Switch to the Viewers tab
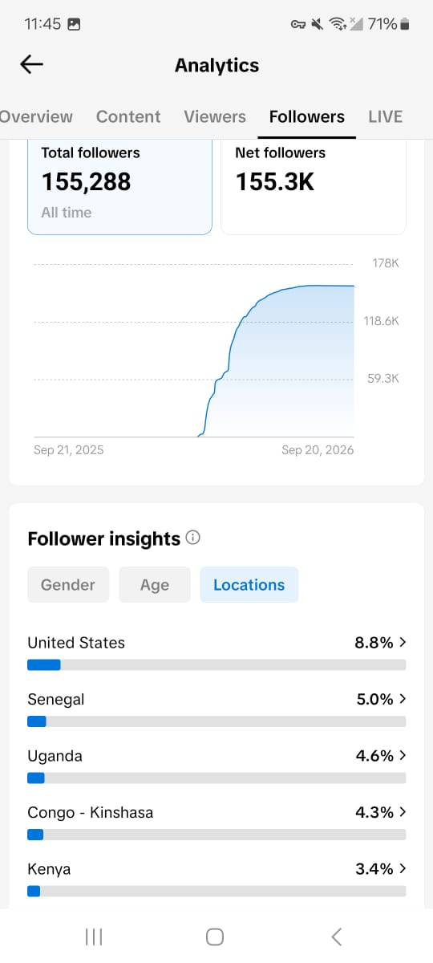Screen dimensions: 433x963 215,116
